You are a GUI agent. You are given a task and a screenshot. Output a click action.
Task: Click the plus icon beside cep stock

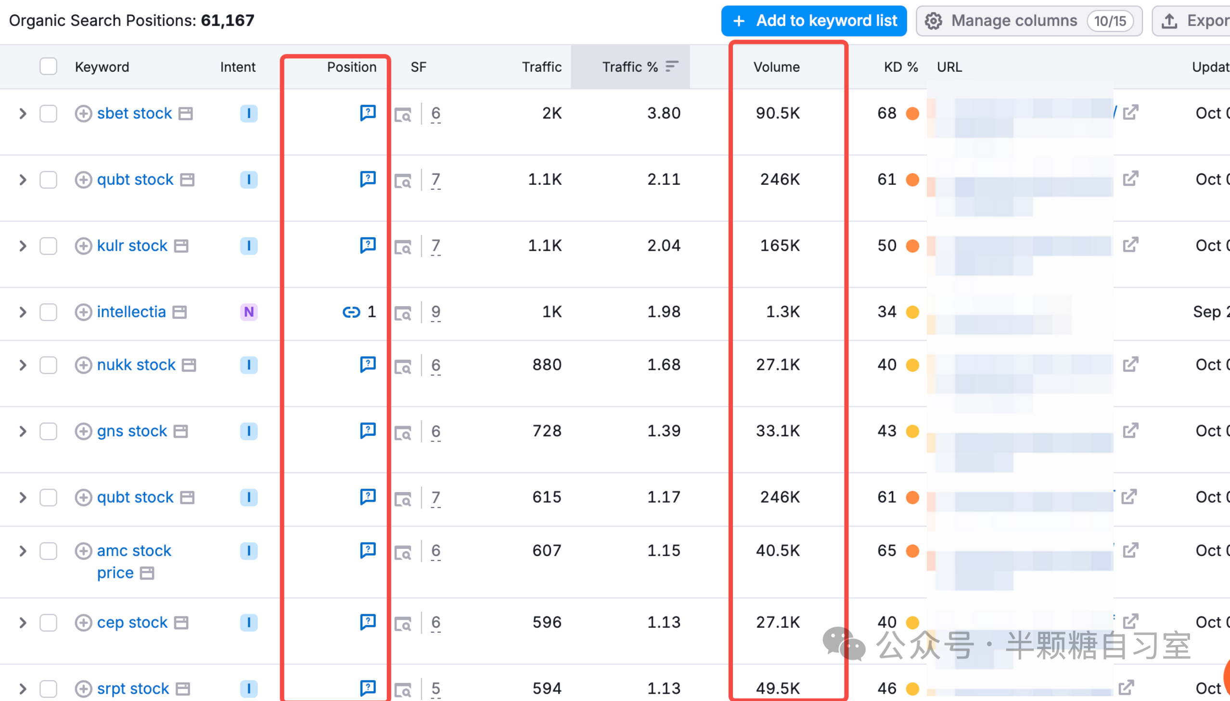[83, 623]
